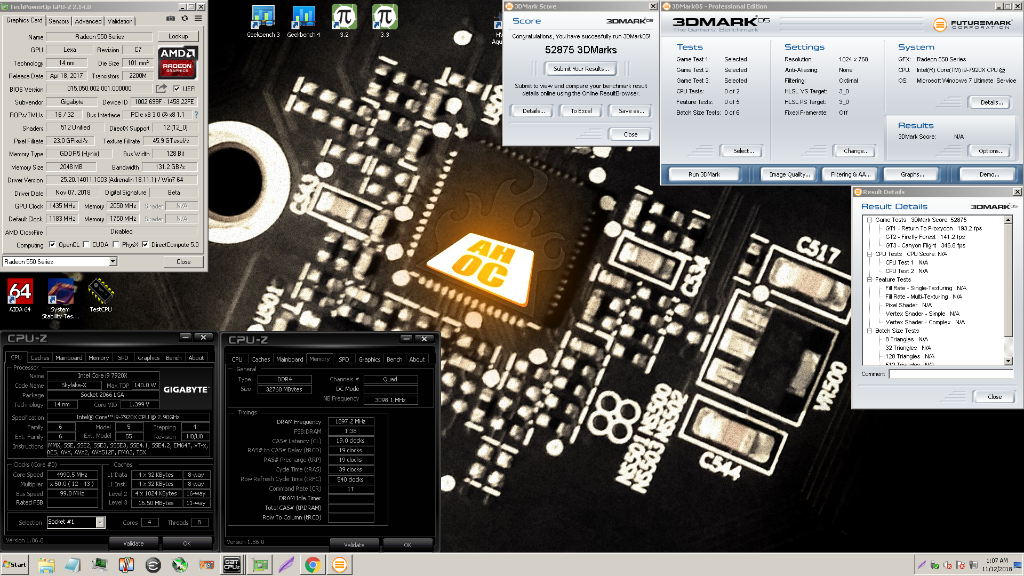Refresh GPU-Z data with the refresh icon
Viewport: 1024px width, 576px height.
click(x=185, y=18)
